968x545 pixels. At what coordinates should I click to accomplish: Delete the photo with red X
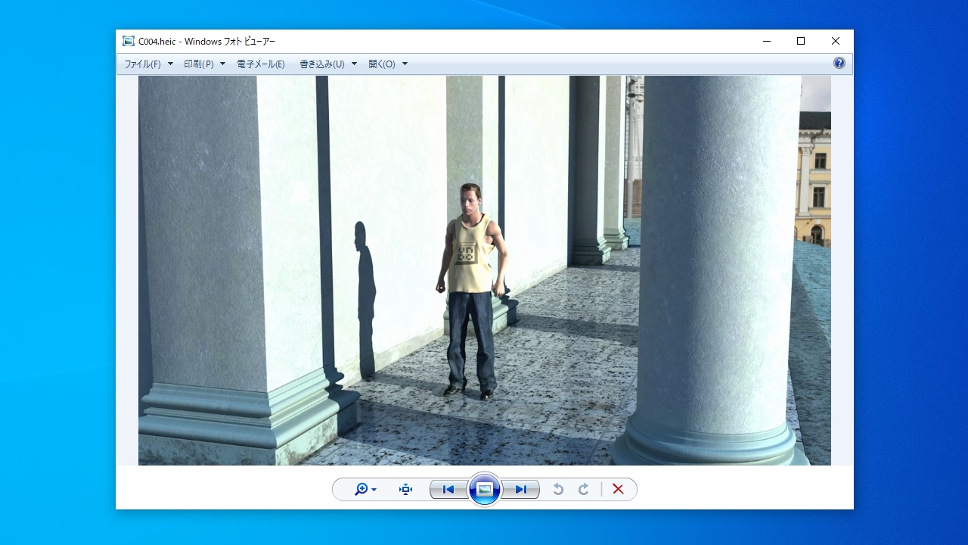[618, 490]
